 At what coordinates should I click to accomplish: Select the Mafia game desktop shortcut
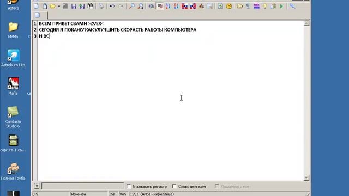click(x=13, y=87)
